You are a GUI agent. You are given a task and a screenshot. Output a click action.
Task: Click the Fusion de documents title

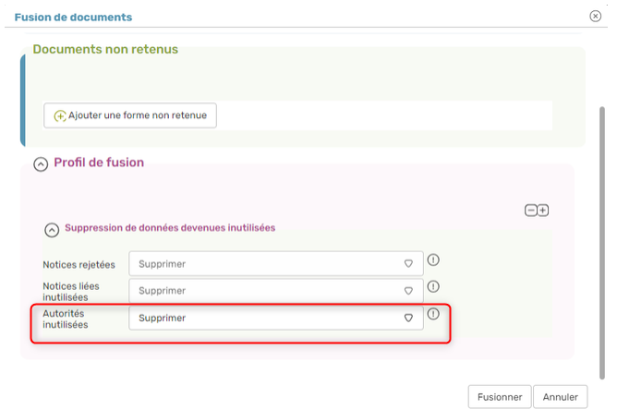pyautogui.click(x=73, y=18)
